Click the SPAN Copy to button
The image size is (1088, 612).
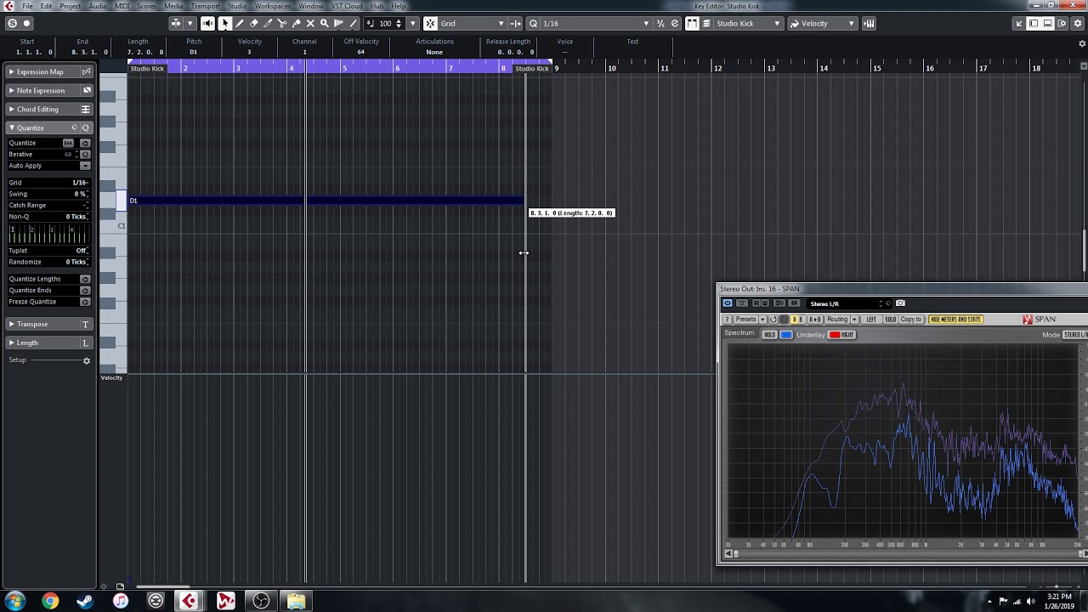point(911,319)
